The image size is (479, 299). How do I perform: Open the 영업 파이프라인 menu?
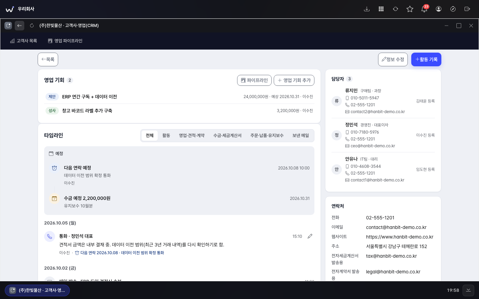pyautogui.click(x=65, y=41)
